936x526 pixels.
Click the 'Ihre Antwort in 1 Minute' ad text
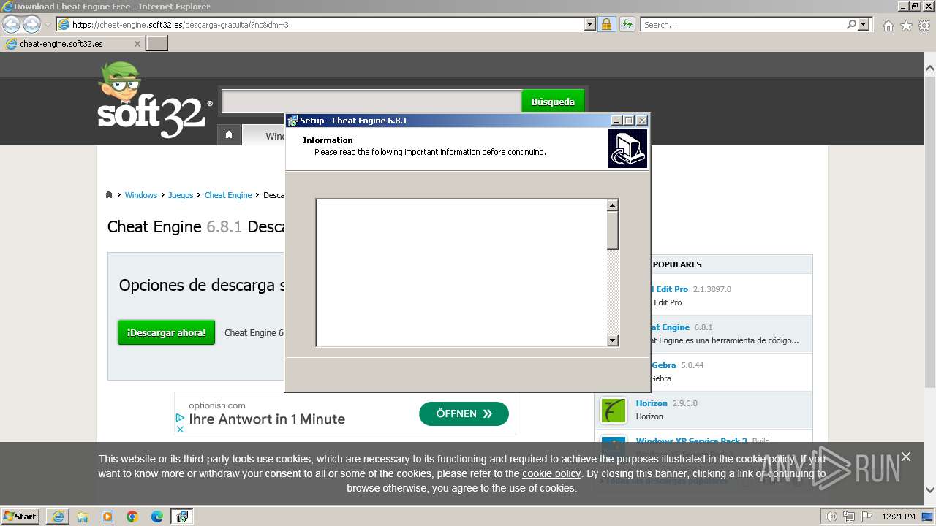pyautogui.click(x=267, y=419)
